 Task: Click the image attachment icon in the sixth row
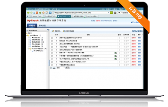pyautogui.click(x=115, y=53)
